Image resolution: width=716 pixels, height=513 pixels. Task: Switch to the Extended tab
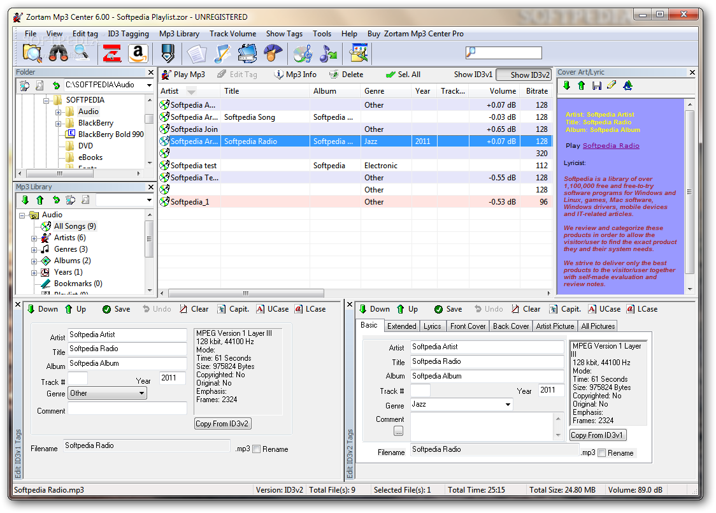click(402, 326)
